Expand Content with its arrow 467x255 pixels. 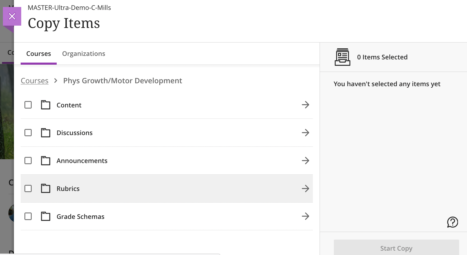(x=305, y=105)
